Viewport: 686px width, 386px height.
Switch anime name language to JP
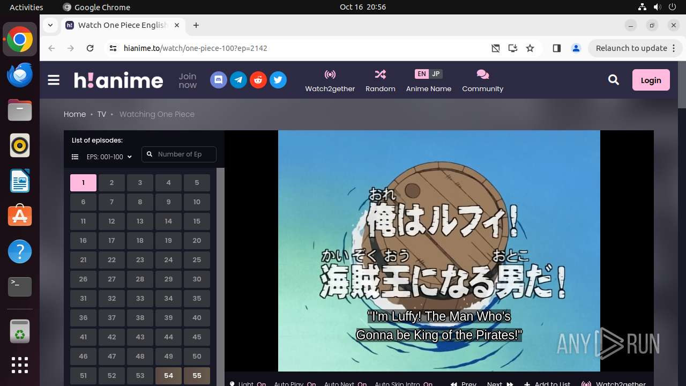click(x=436, y=74)
